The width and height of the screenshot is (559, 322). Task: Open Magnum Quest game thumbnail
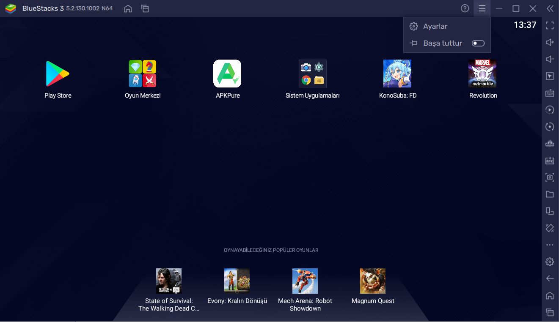[373, 281]
